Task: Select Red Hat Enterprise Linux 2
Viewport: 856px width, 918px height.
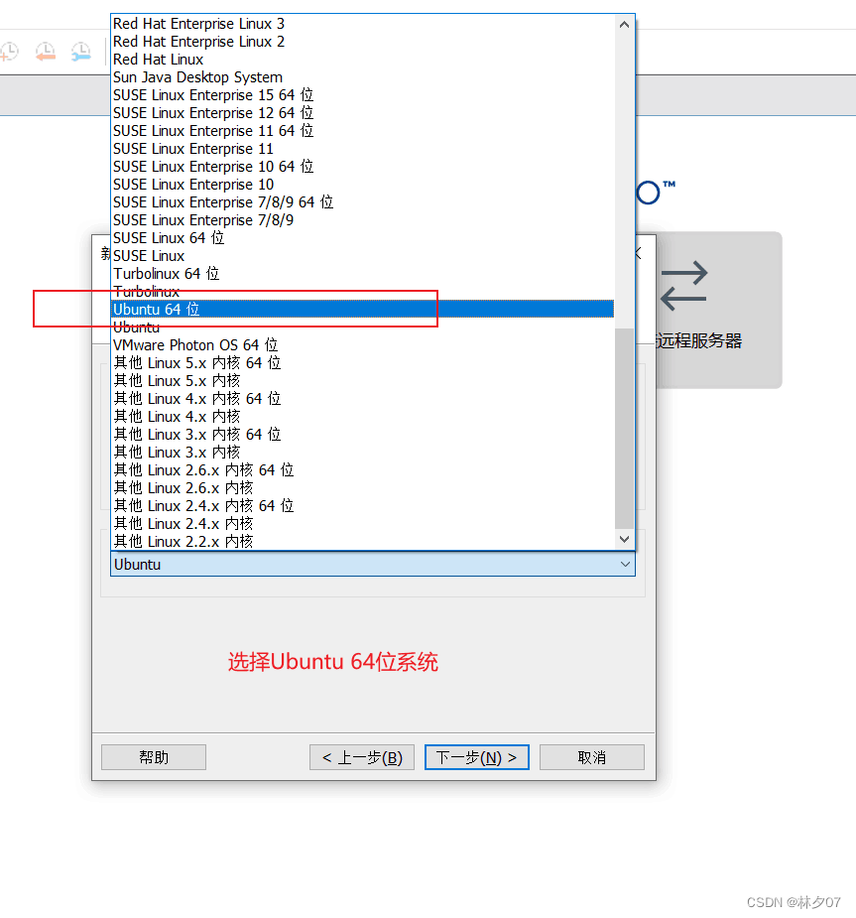Action: (362, 42)
